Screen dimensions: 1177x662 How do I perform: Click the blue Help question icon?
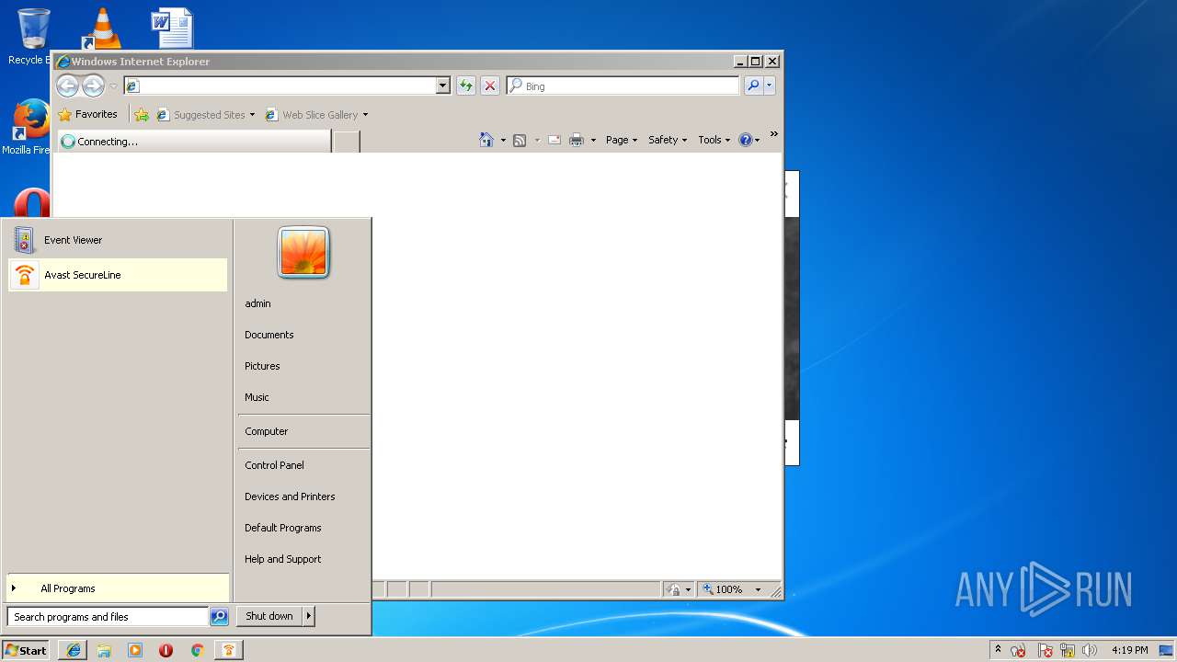[745, 140]
